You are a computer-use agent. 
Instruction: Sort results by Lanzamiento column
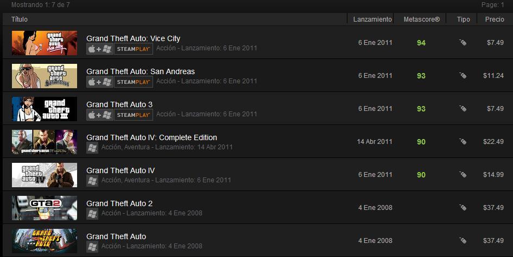pyautogui.click(x=372, y=19)
